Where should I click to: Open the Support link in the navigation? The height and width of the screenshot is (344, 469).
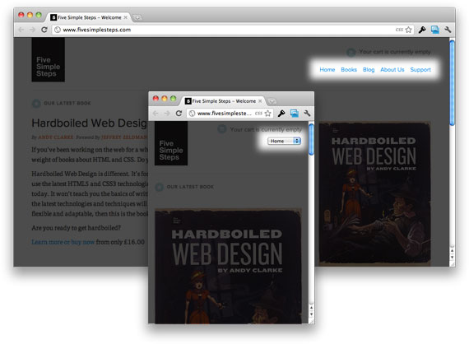point(420,70)
